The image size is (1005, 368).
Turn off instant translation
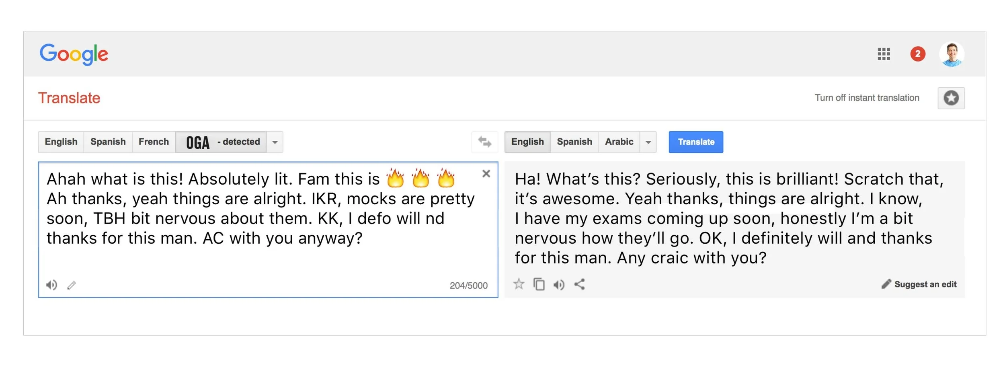tap(867, 98)
